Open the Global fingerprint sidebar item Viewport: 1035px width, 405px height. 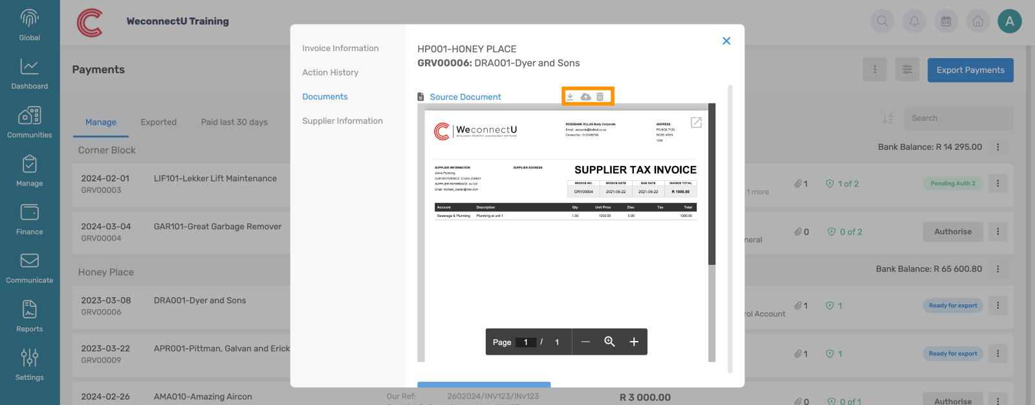pos(30,25)
